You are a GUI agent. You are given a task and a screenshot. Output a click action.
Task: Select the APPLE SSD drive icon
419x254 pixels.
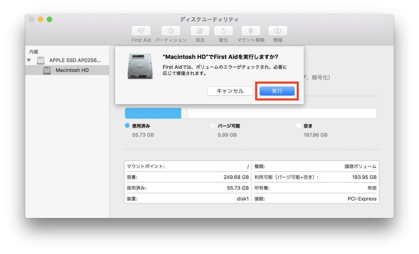coord(41,60)
